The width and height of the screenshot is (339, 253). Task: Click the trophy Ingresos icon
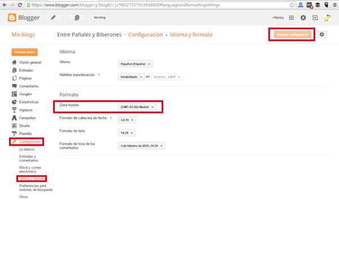tap(14, 110)
